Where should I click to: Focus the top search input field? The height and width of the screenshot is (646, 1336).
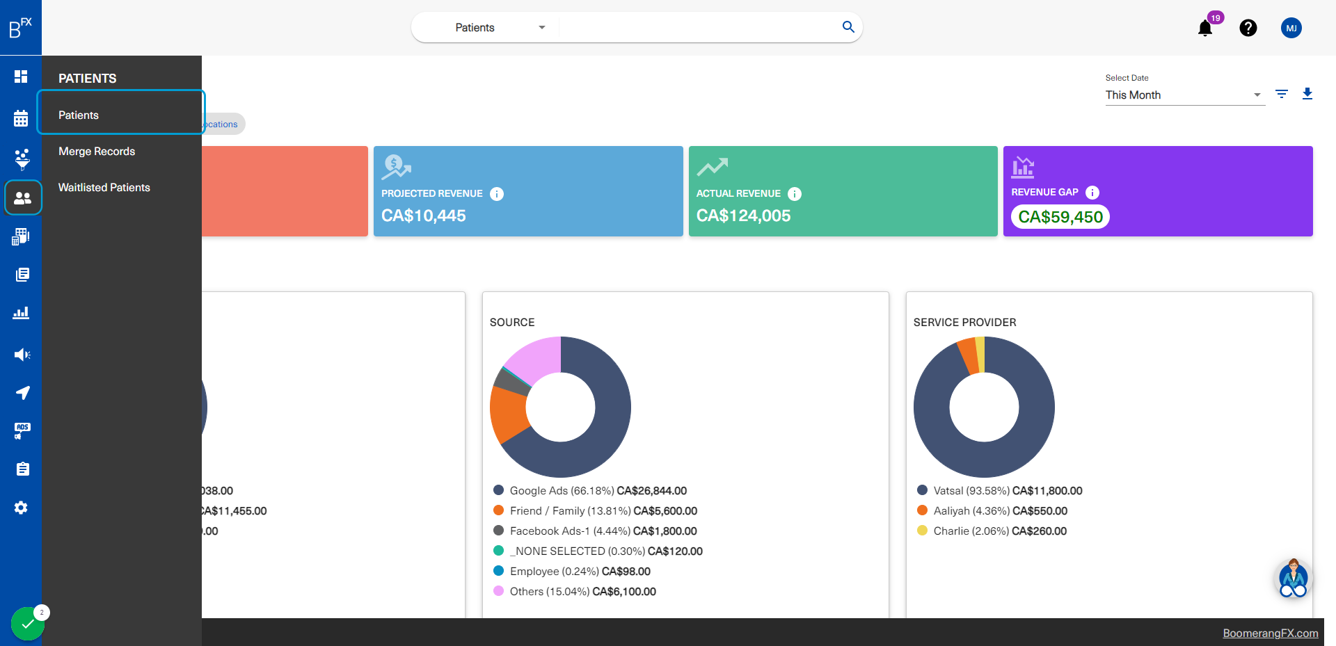(698, 28)
